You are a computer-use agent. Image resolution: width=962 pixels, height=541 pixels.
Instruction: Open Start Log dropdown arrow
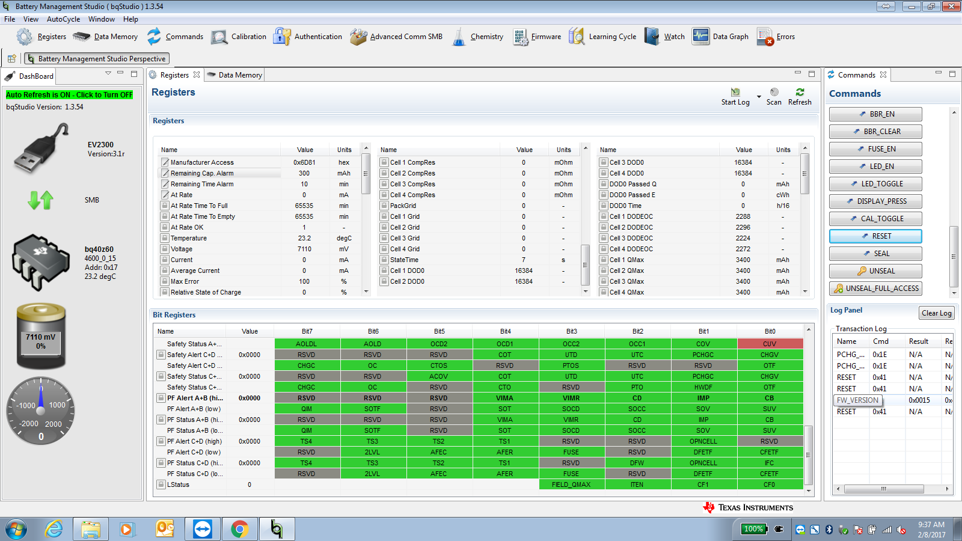tap(759, 96)
